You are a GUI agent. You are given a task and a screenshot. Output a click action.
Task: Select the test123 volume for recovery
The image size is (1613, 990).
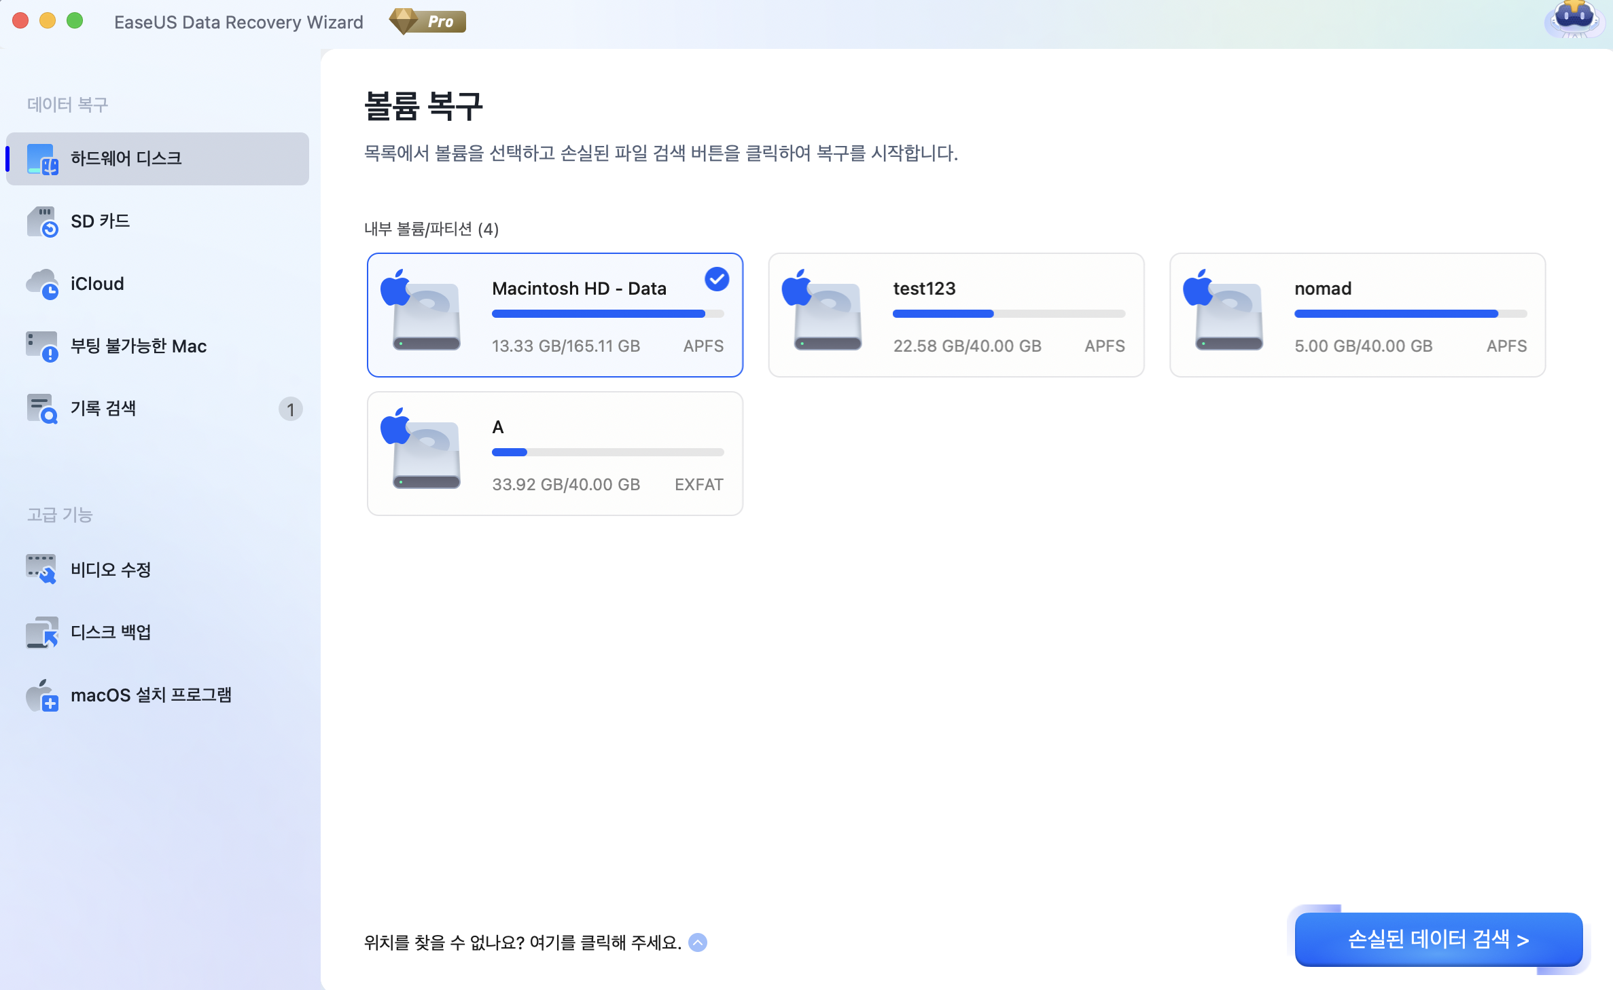click(x=957, y=314)
